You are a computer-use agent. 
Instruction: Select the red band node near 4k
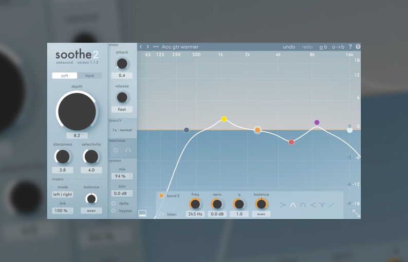pos(291,142)
